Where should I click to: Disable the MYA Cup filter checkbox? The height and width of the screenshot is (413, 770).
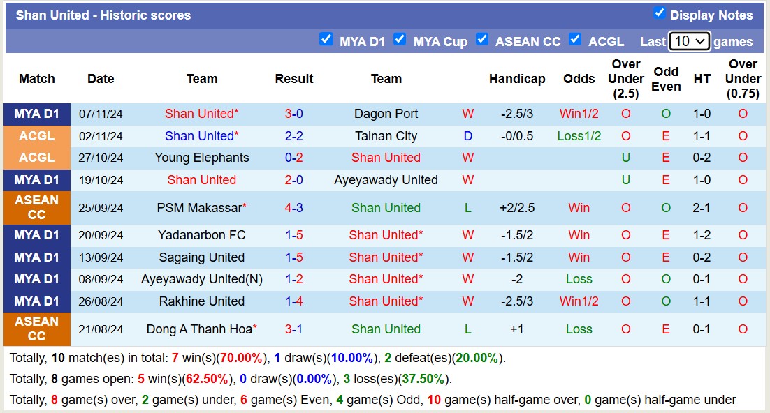click(x=400, y=40)
